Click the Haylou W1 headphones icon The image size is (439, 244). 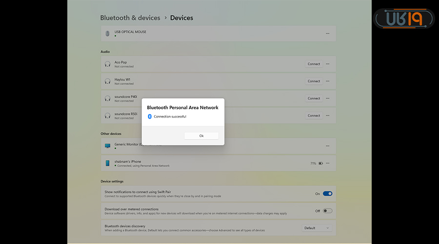(x=107, y=81)
